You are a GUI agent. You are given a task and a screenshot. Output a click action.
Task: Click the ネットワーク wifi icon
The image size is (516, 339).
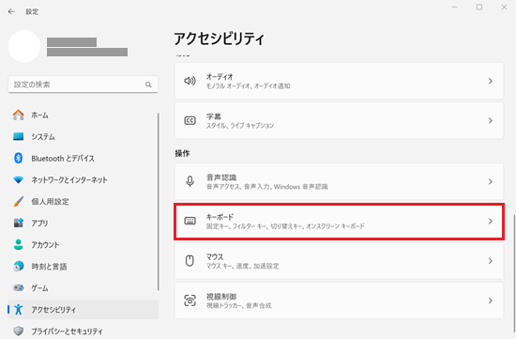pyautogui.click(x=19, y=180)
